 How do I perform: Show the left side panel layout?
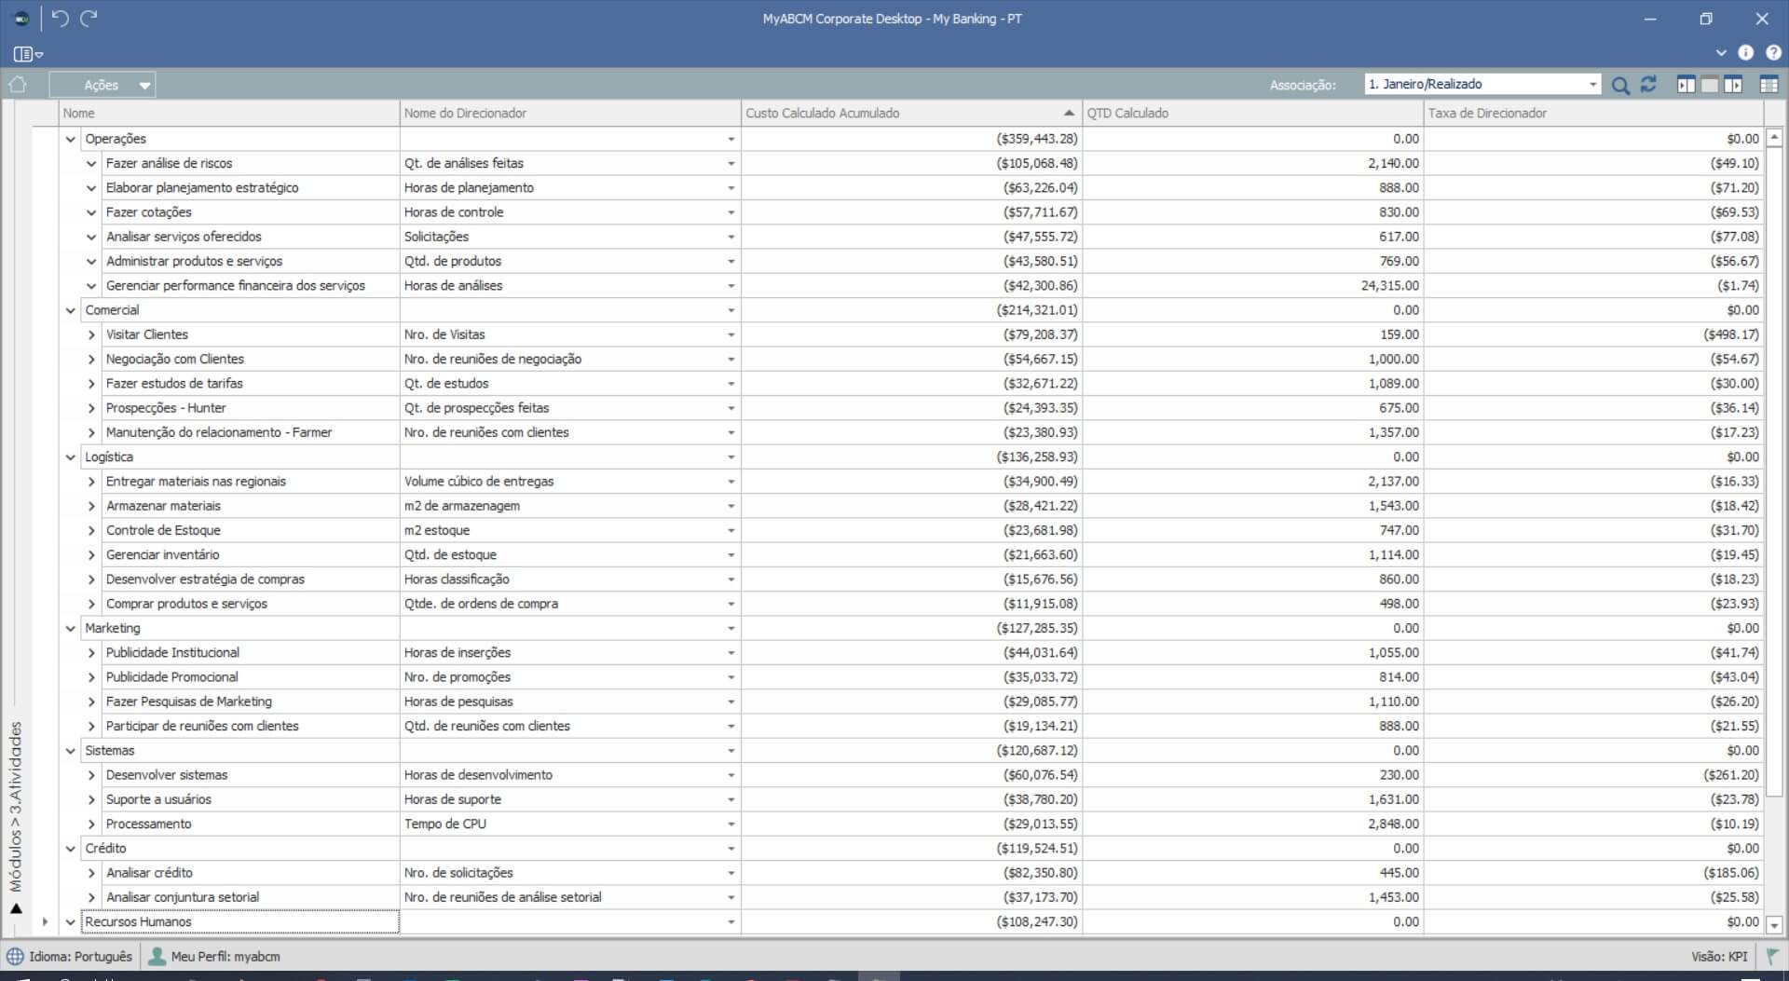1687,85
